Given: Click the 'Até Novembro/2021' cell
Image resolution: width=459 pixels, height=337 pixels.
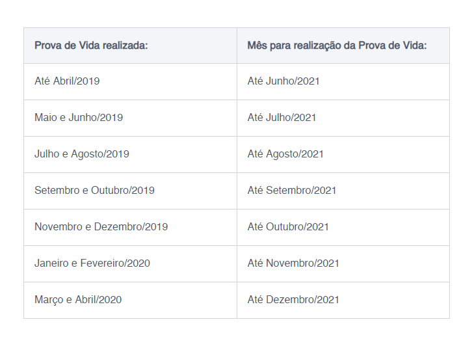Looking at the screenshot, I should 293,263.
